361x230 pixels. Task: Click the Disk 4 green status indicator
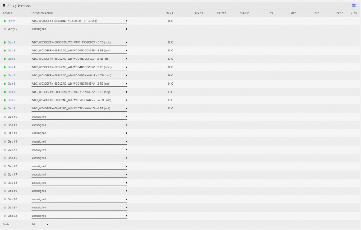5,67
